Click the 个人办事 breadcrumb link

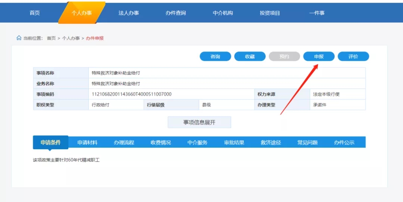pyautogui.click(x=71, y=38)
